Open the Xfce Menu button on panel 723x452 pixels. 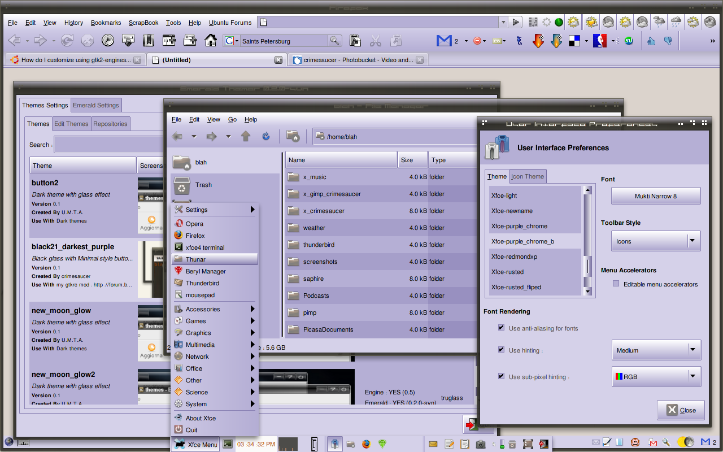(196, 445)
